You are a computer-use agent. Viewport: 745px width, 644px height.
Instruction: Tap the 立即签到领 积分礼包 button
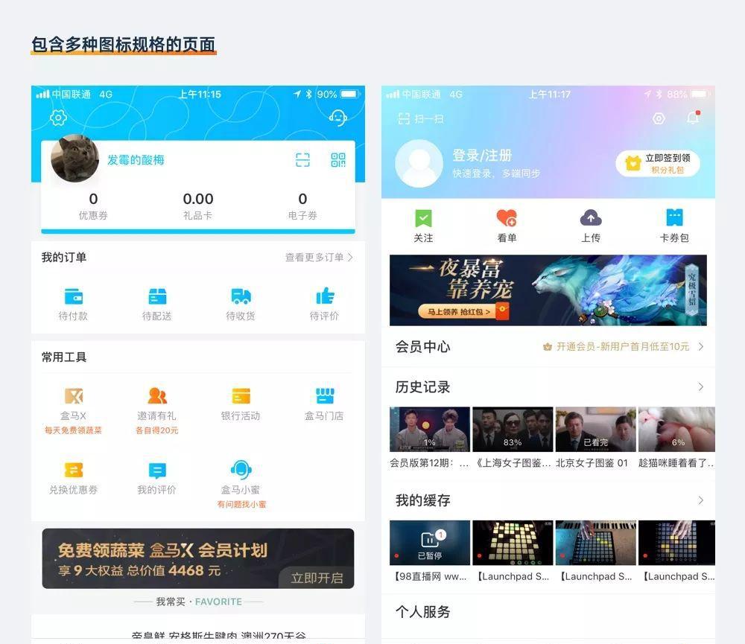click(x=658, y=163)
